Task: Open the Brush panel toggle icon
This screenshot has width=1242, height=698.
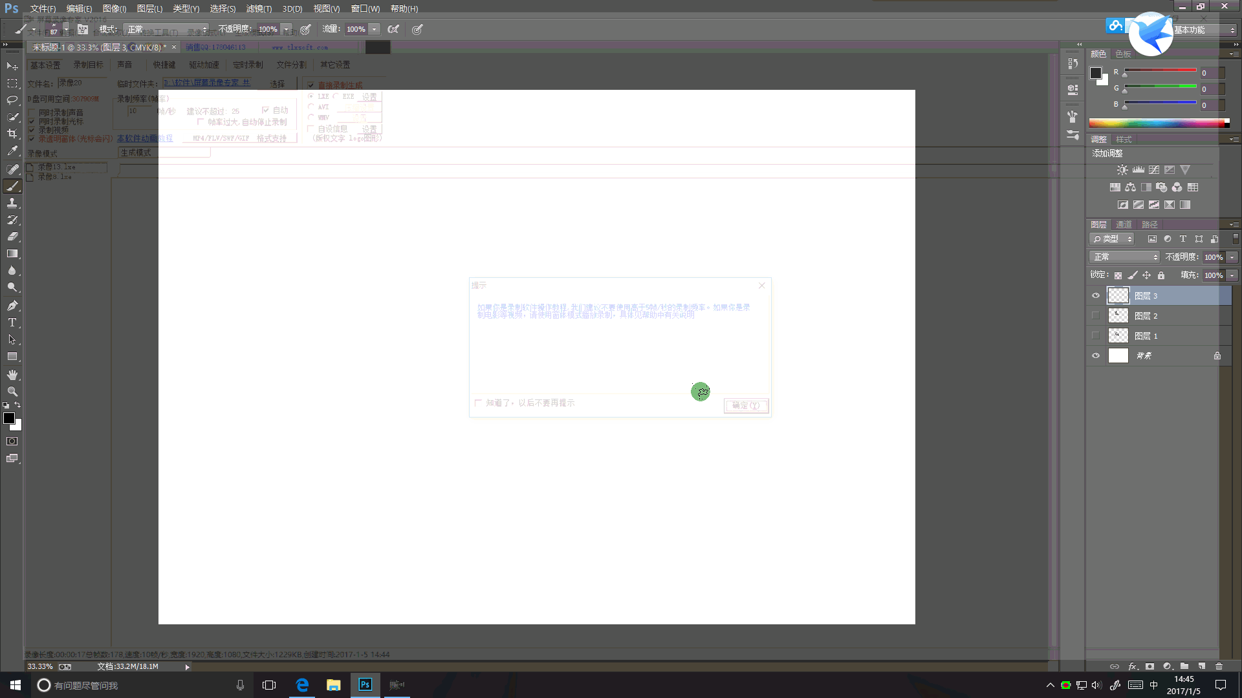Action: coord(83,29)
